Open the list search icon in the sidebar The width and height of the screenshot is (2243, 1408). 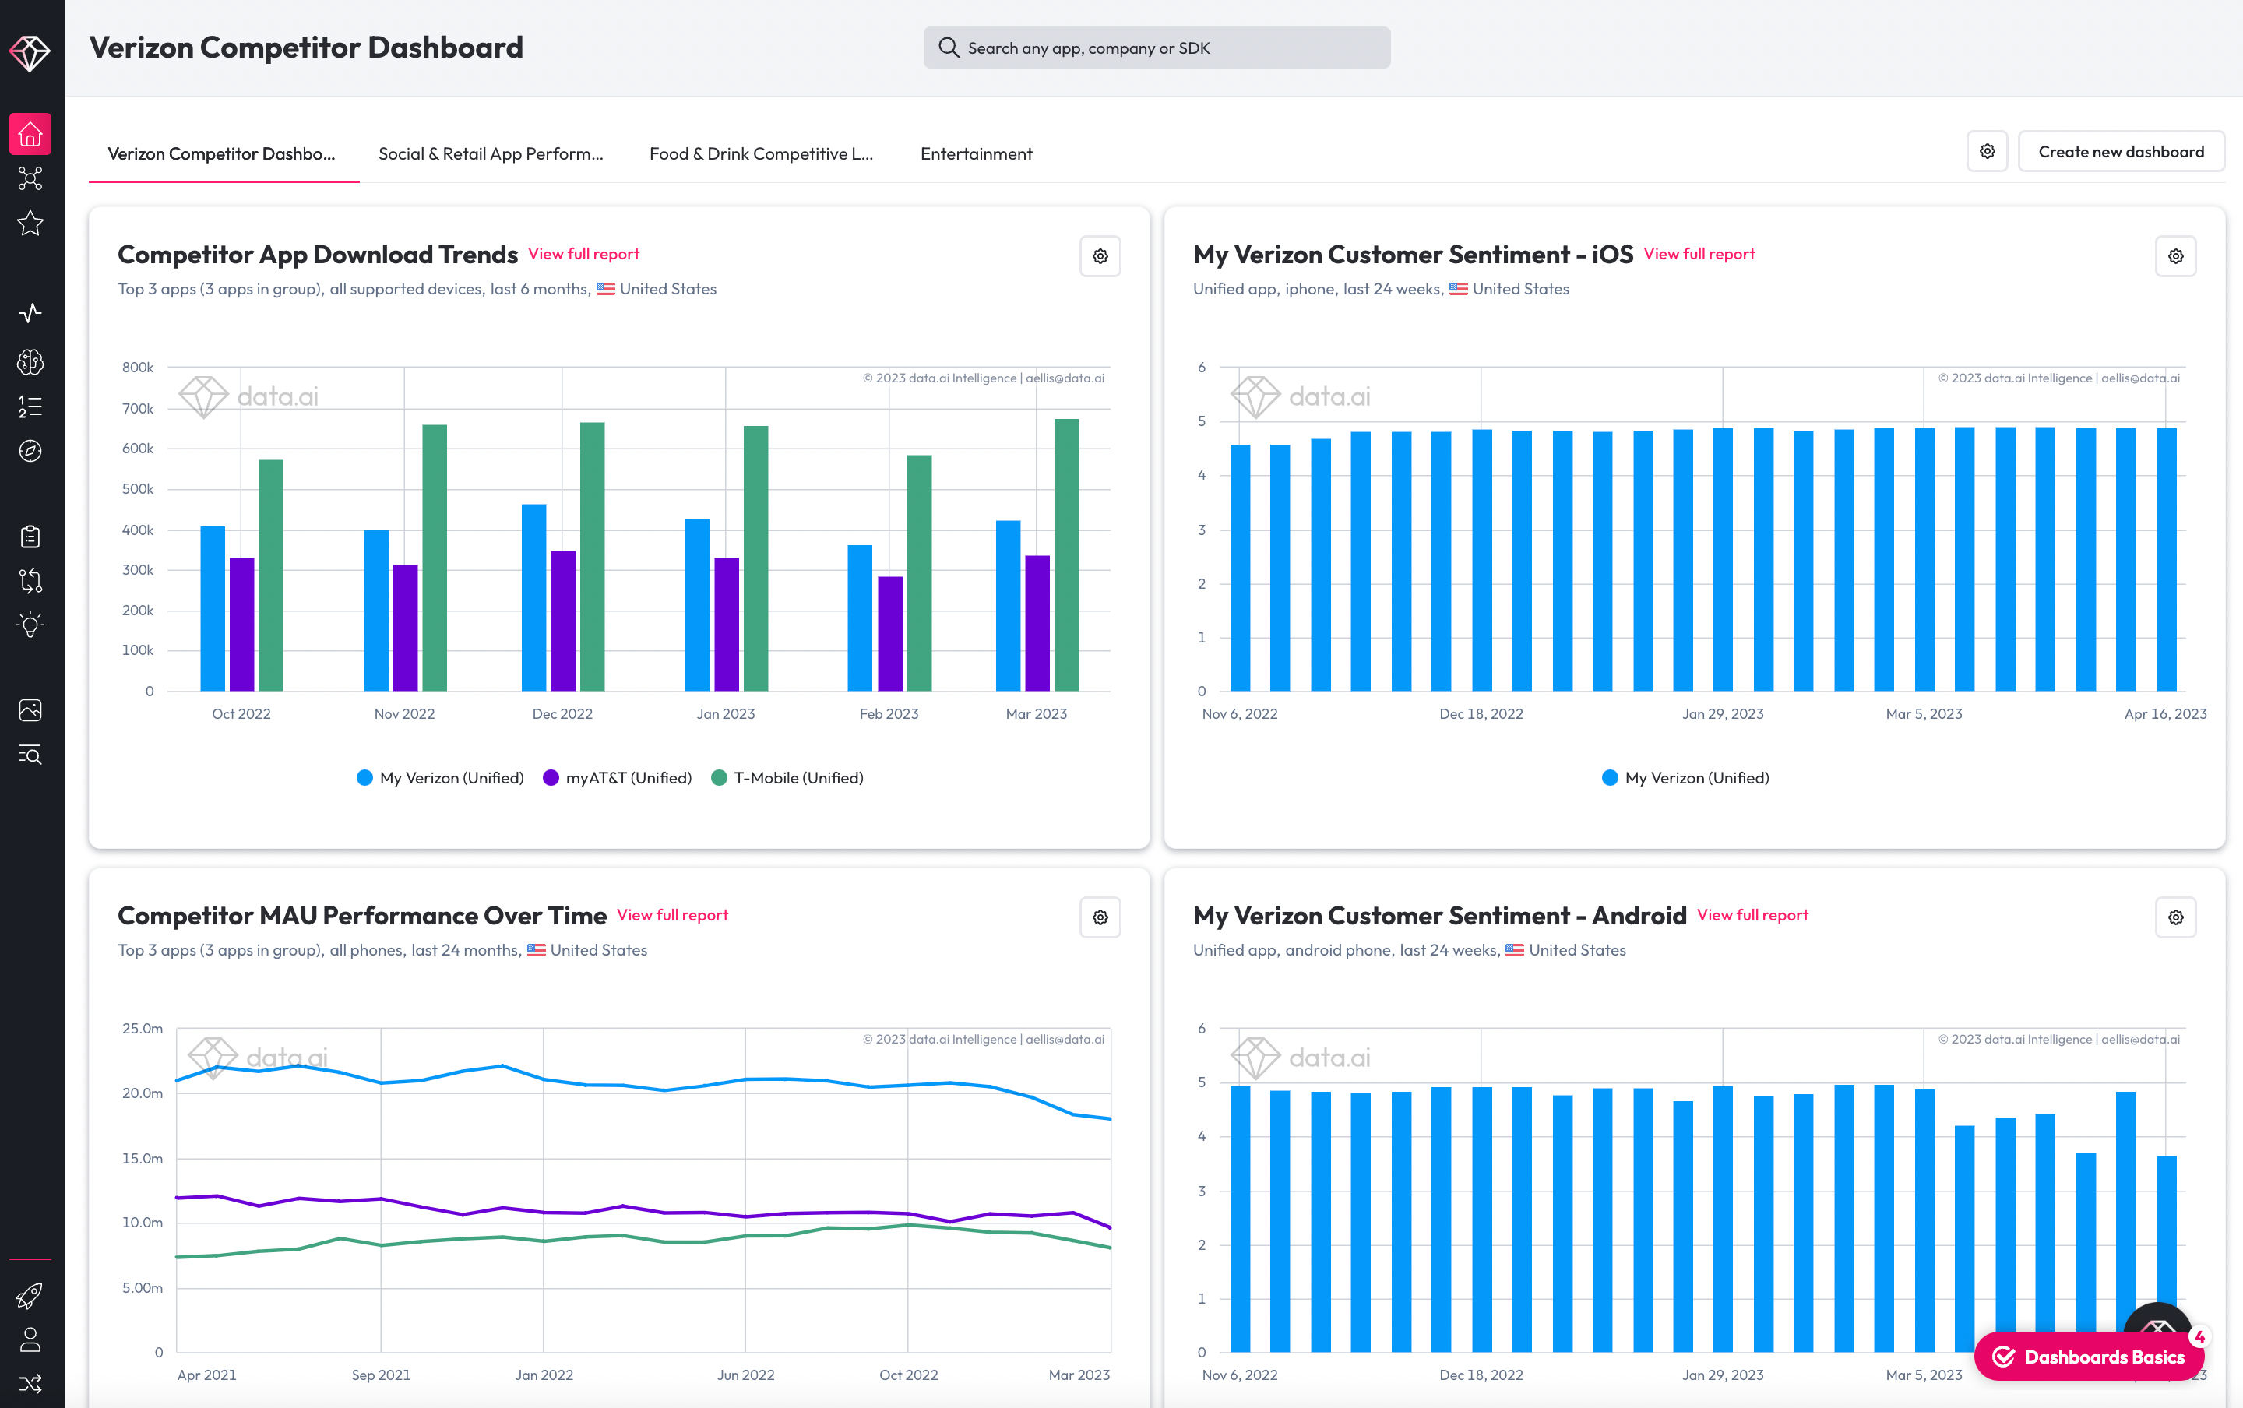coord(30,755)
